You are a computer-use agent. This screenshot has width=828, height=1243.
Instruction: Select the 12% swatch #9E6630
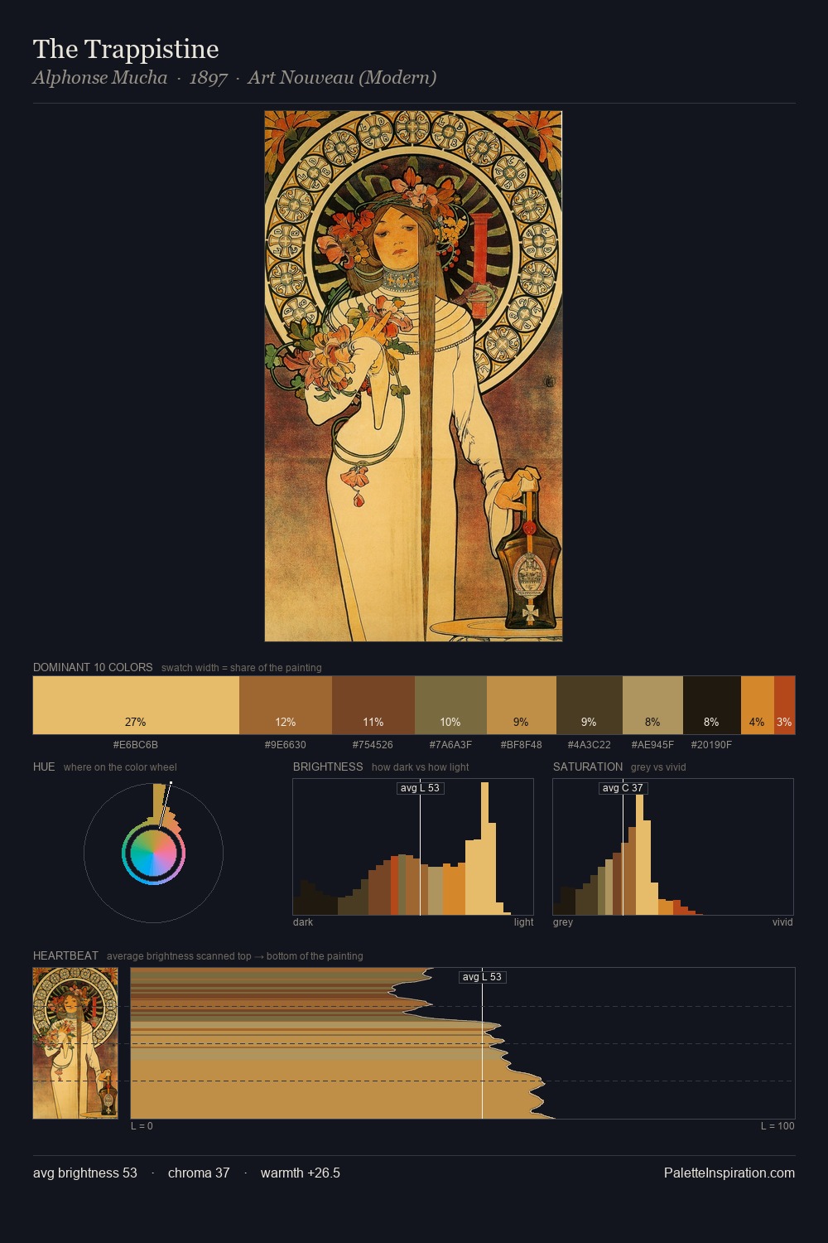click(286, 705)
